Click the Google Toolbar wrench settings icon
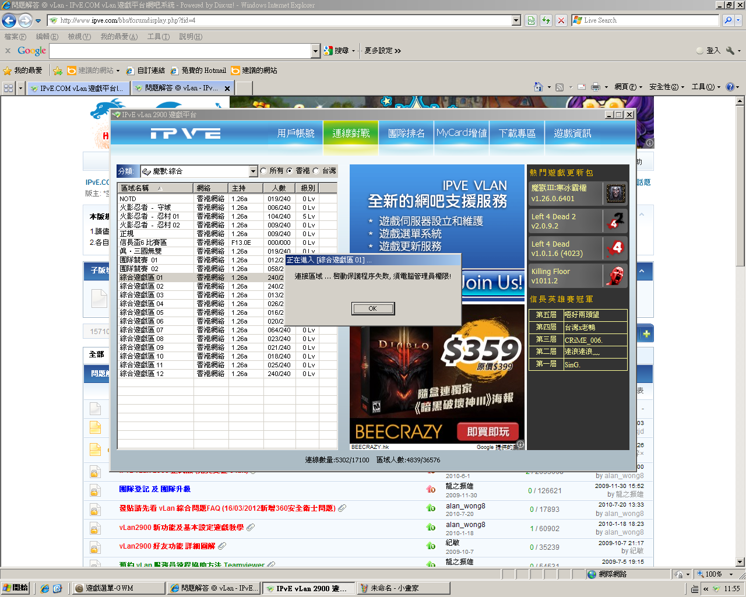The image size is (746, 597). click(x=730, y=51)
